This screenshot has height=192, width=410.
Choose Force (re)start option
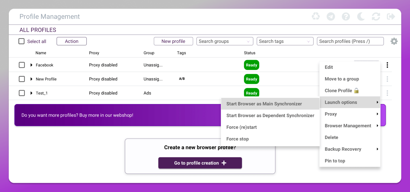tap(270, 127)
